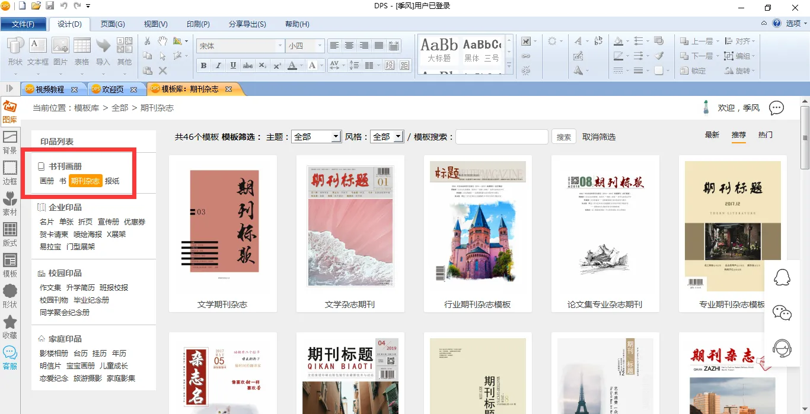Click the cut scissors icon
This screenshot has width=810, height=414.
pos(148,41)
